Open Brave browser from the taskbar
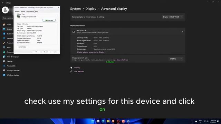Image resolution: width=221 pixels, height=124 pixels. (x=113, y=121)
